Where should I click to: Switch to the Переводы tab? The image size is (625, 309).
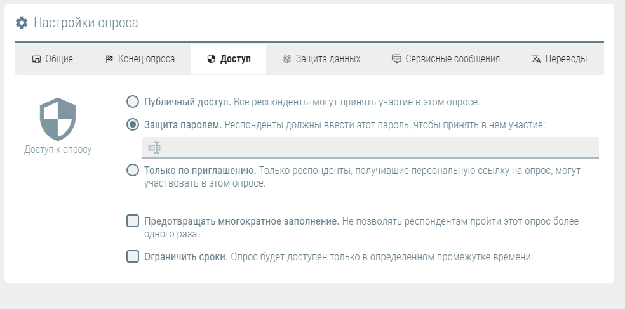coord(559,59)
